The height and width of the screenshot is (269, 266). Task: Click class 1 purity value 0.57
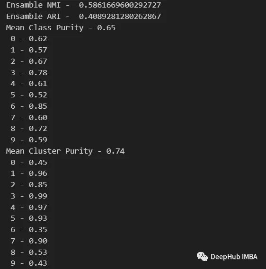pyautogui.click(x=38, y=50)
